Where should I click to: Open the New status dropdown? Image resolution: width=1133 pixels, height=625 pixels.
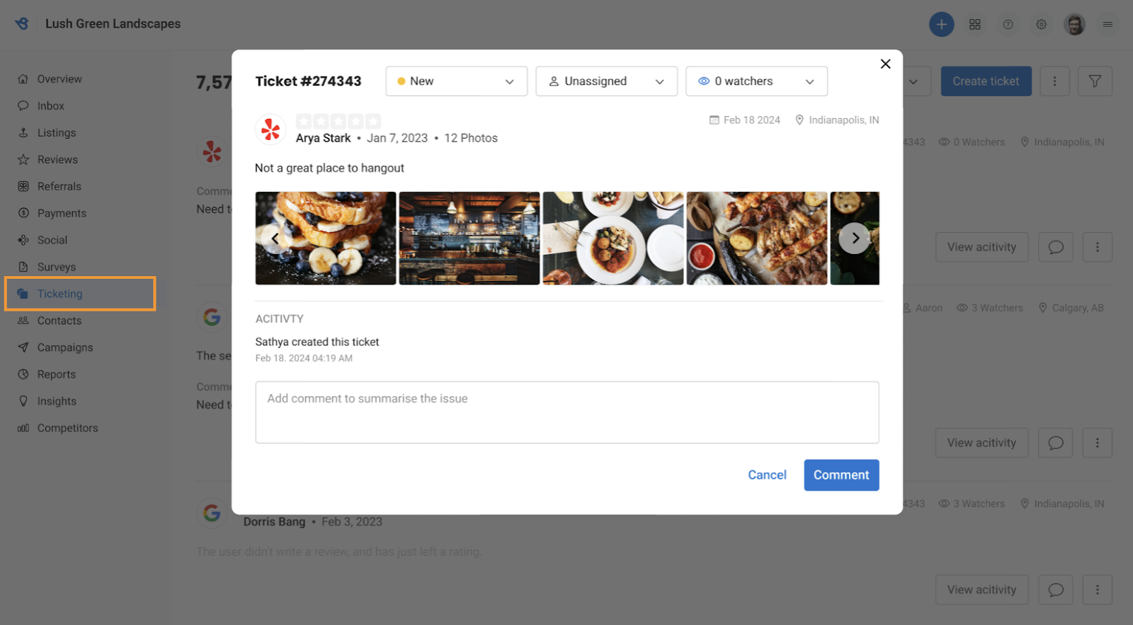(x=456, y=81)
